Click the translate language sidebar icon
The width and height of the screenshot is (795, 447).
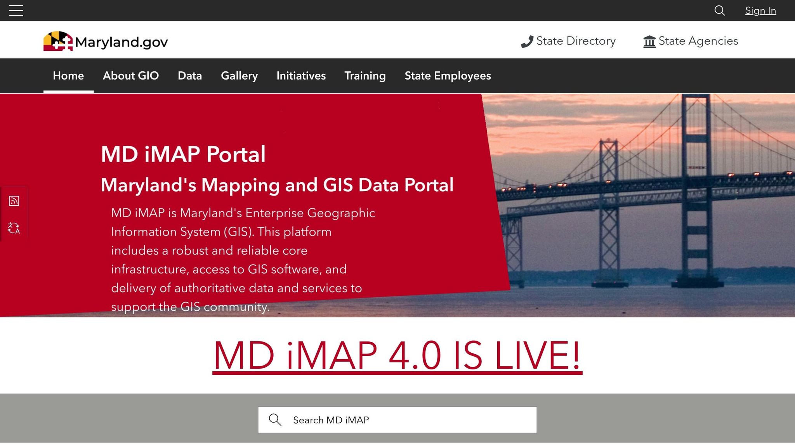click(14, 228)
